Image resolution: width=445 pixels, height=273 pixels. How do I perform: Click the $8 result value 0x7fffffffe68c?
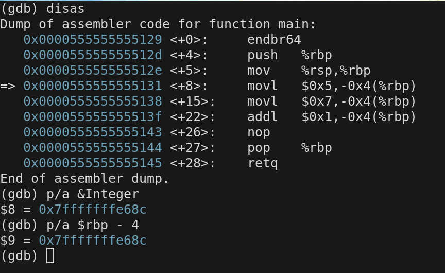[x=93, y=210]
